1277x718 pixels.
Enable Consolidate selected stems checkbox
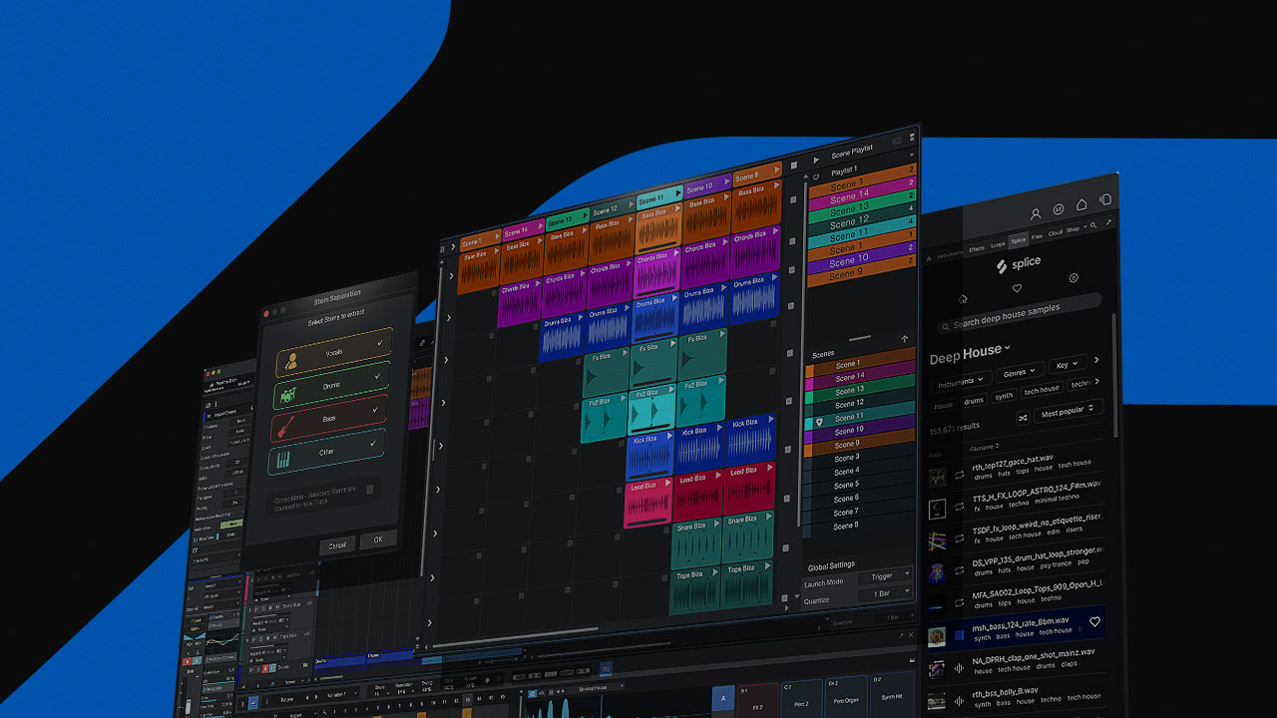370,490
